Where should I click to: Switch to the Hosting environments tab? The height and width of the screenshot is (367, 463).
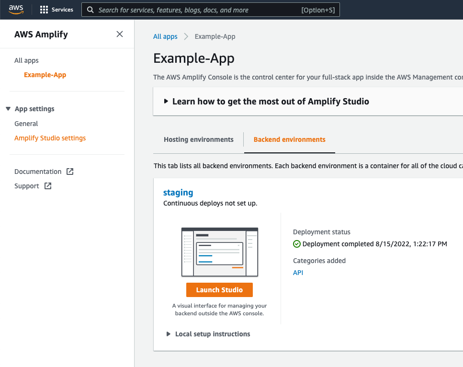(198, 139)
